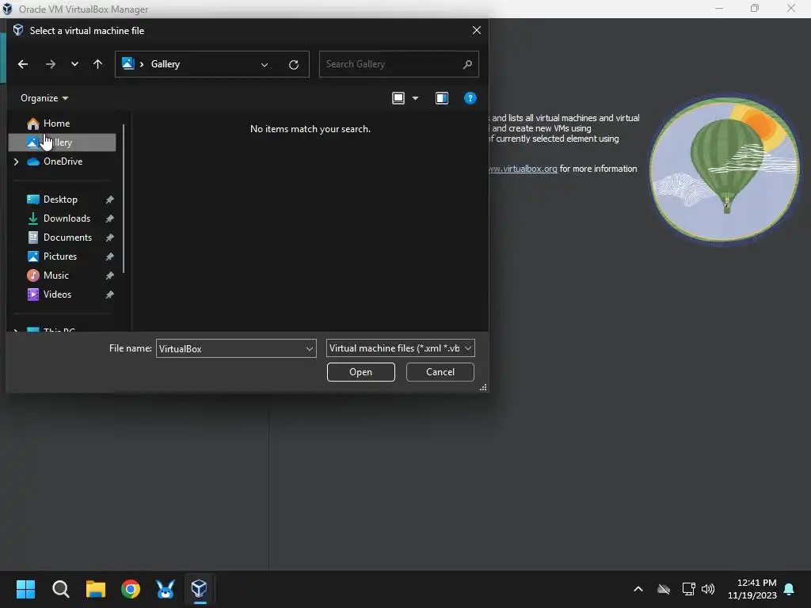Click navigation pane vertical scrollbar

pyautogui.click(x=124, y=199)
